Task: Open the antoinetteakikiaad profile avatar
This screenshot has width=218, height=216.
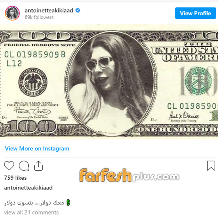Action: coord(12,13)
